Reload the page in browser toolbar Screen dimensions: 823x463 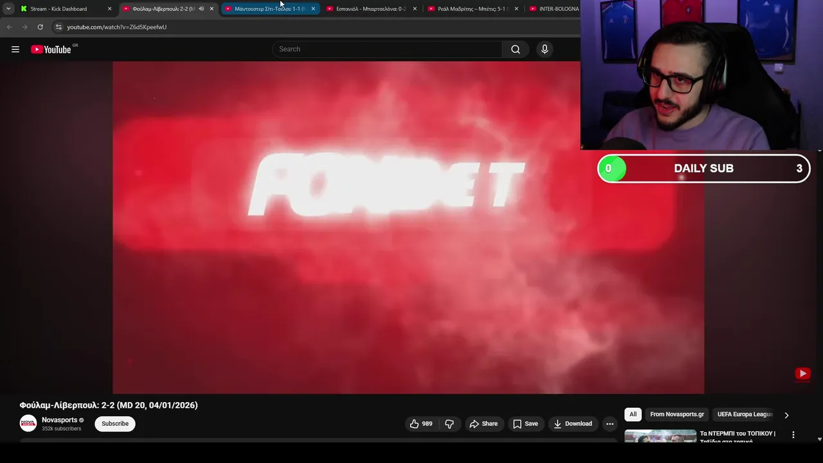[x=40, y=27]
